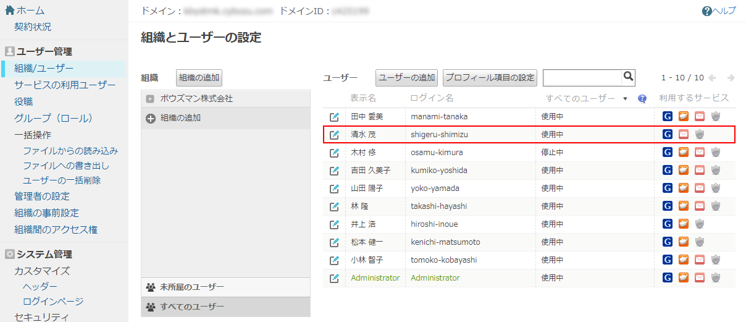Image resolution: width=746 pixels, height=322 pixels.
Task: Select すべてのユーザー in organization panel
Action: (x=191, y=307)
